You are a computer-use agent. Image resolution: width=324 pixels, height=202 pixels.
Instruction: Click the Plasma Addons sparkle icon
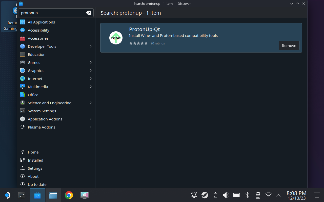click(x=23, y=127)
